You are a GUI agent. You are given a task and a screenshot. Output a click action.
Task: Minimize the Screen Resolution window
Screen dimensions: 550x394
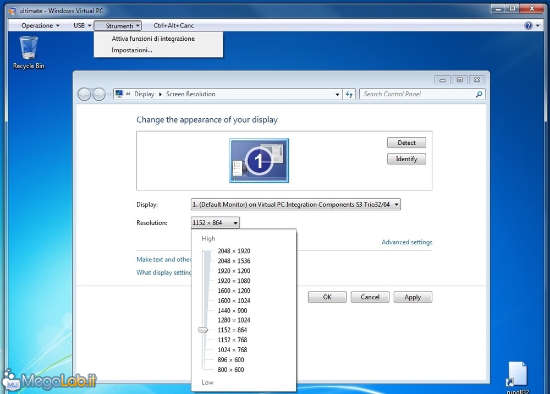click(x=442, y=80)
